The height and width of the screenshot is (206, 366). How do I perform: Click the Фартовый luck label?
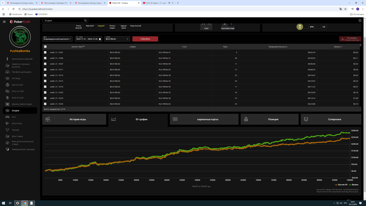click(89, 26)
